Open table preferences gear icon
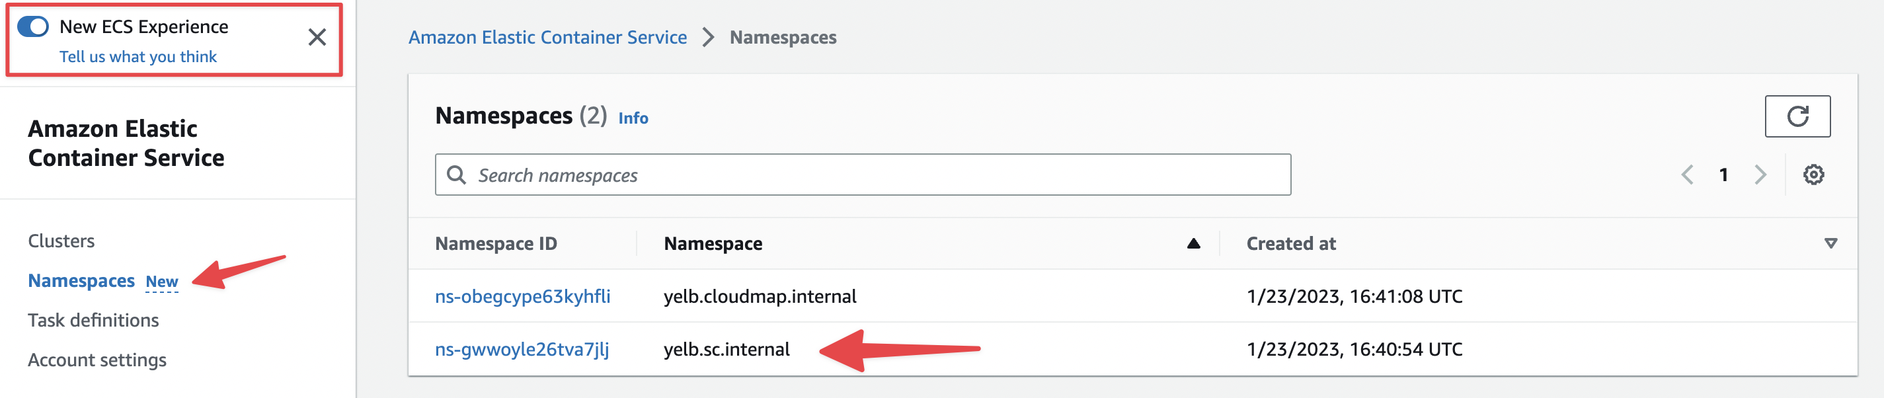Viewport: 1884px width, 398px height. 1813,175
